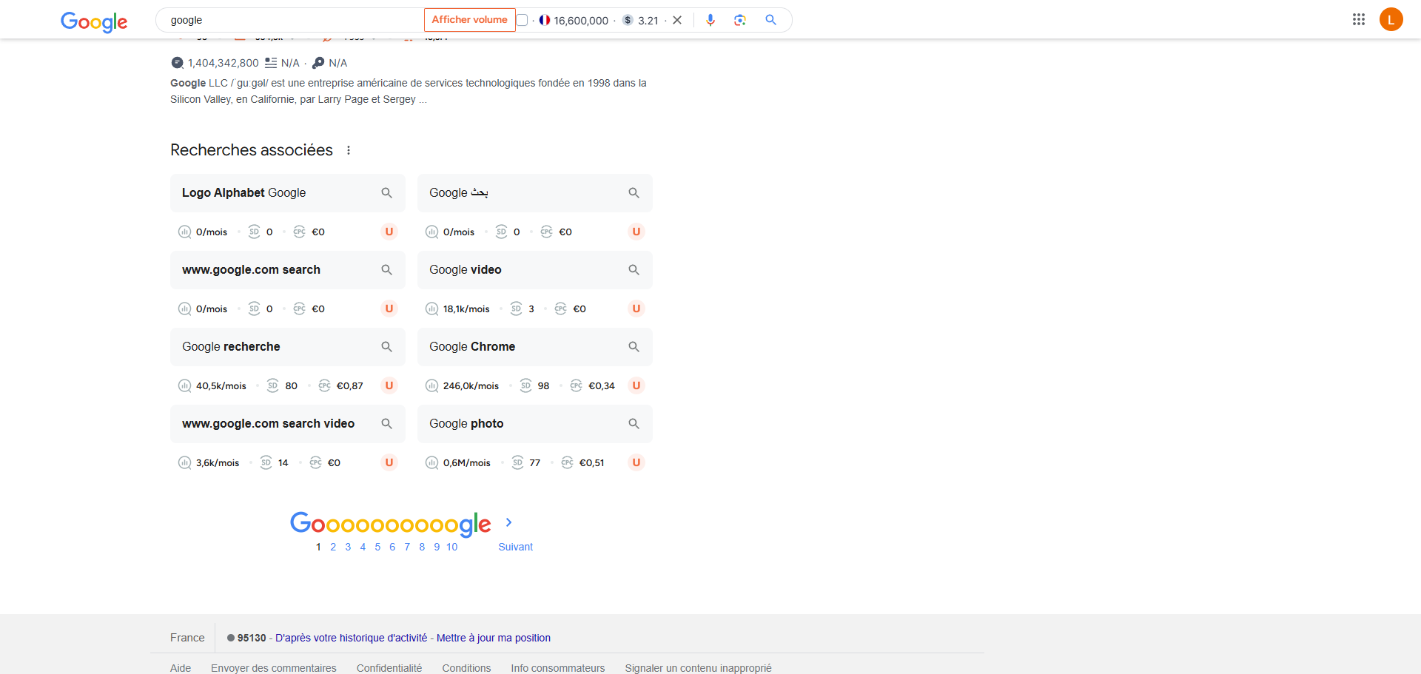Tick the checkbox next to Afficher volume

[x=522, y=20]
